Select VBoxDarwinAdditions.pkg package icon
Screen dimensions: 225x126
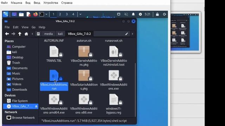pyautogui.click(x=84, y=51)
